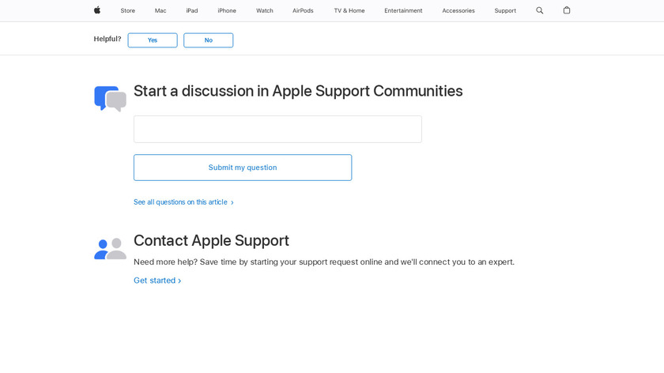Viewport: 664px width, 373px height.
Task: Select iPhone in the top navigation
Action: pyautogui.click(x=227, y=10)
